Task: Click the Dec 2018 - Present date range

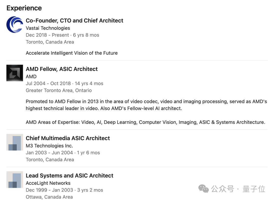Action: (x=47, y=35)
